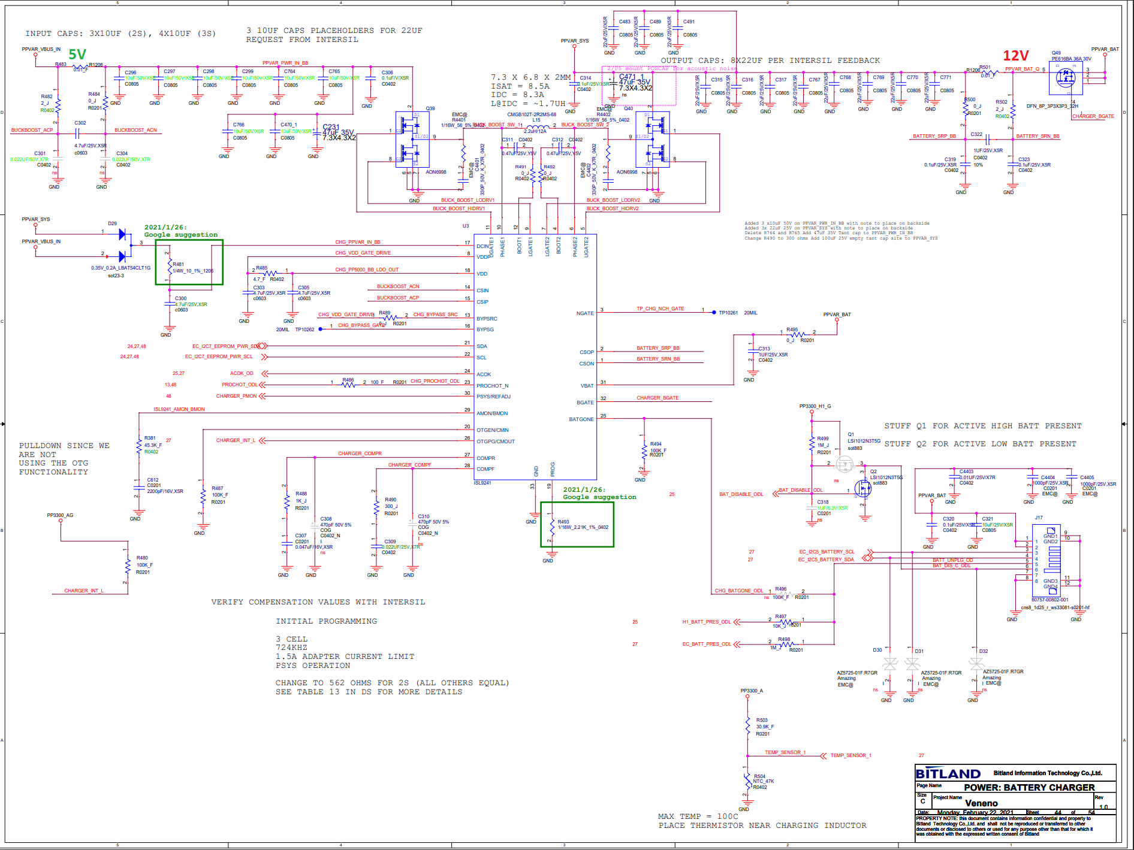Click the R504 NTC thermistor symbol
1134x850 pixels.
(747, 781)
